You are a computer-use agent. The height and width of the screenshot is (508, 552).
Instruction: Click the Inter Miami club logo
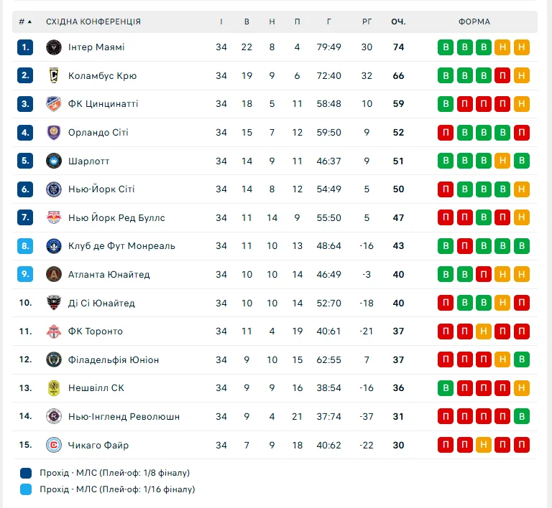pos(54,47)
